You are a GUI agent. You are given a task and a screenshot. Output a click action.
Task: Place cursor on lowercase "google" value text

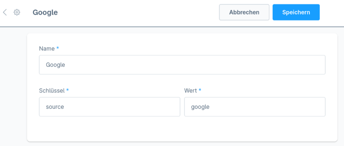click(x=200, y=107)
